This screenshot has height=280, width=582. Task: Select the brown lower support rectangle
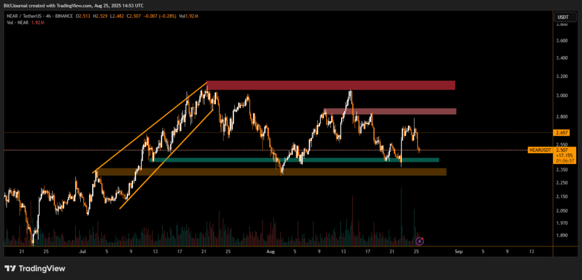(271, 172)
